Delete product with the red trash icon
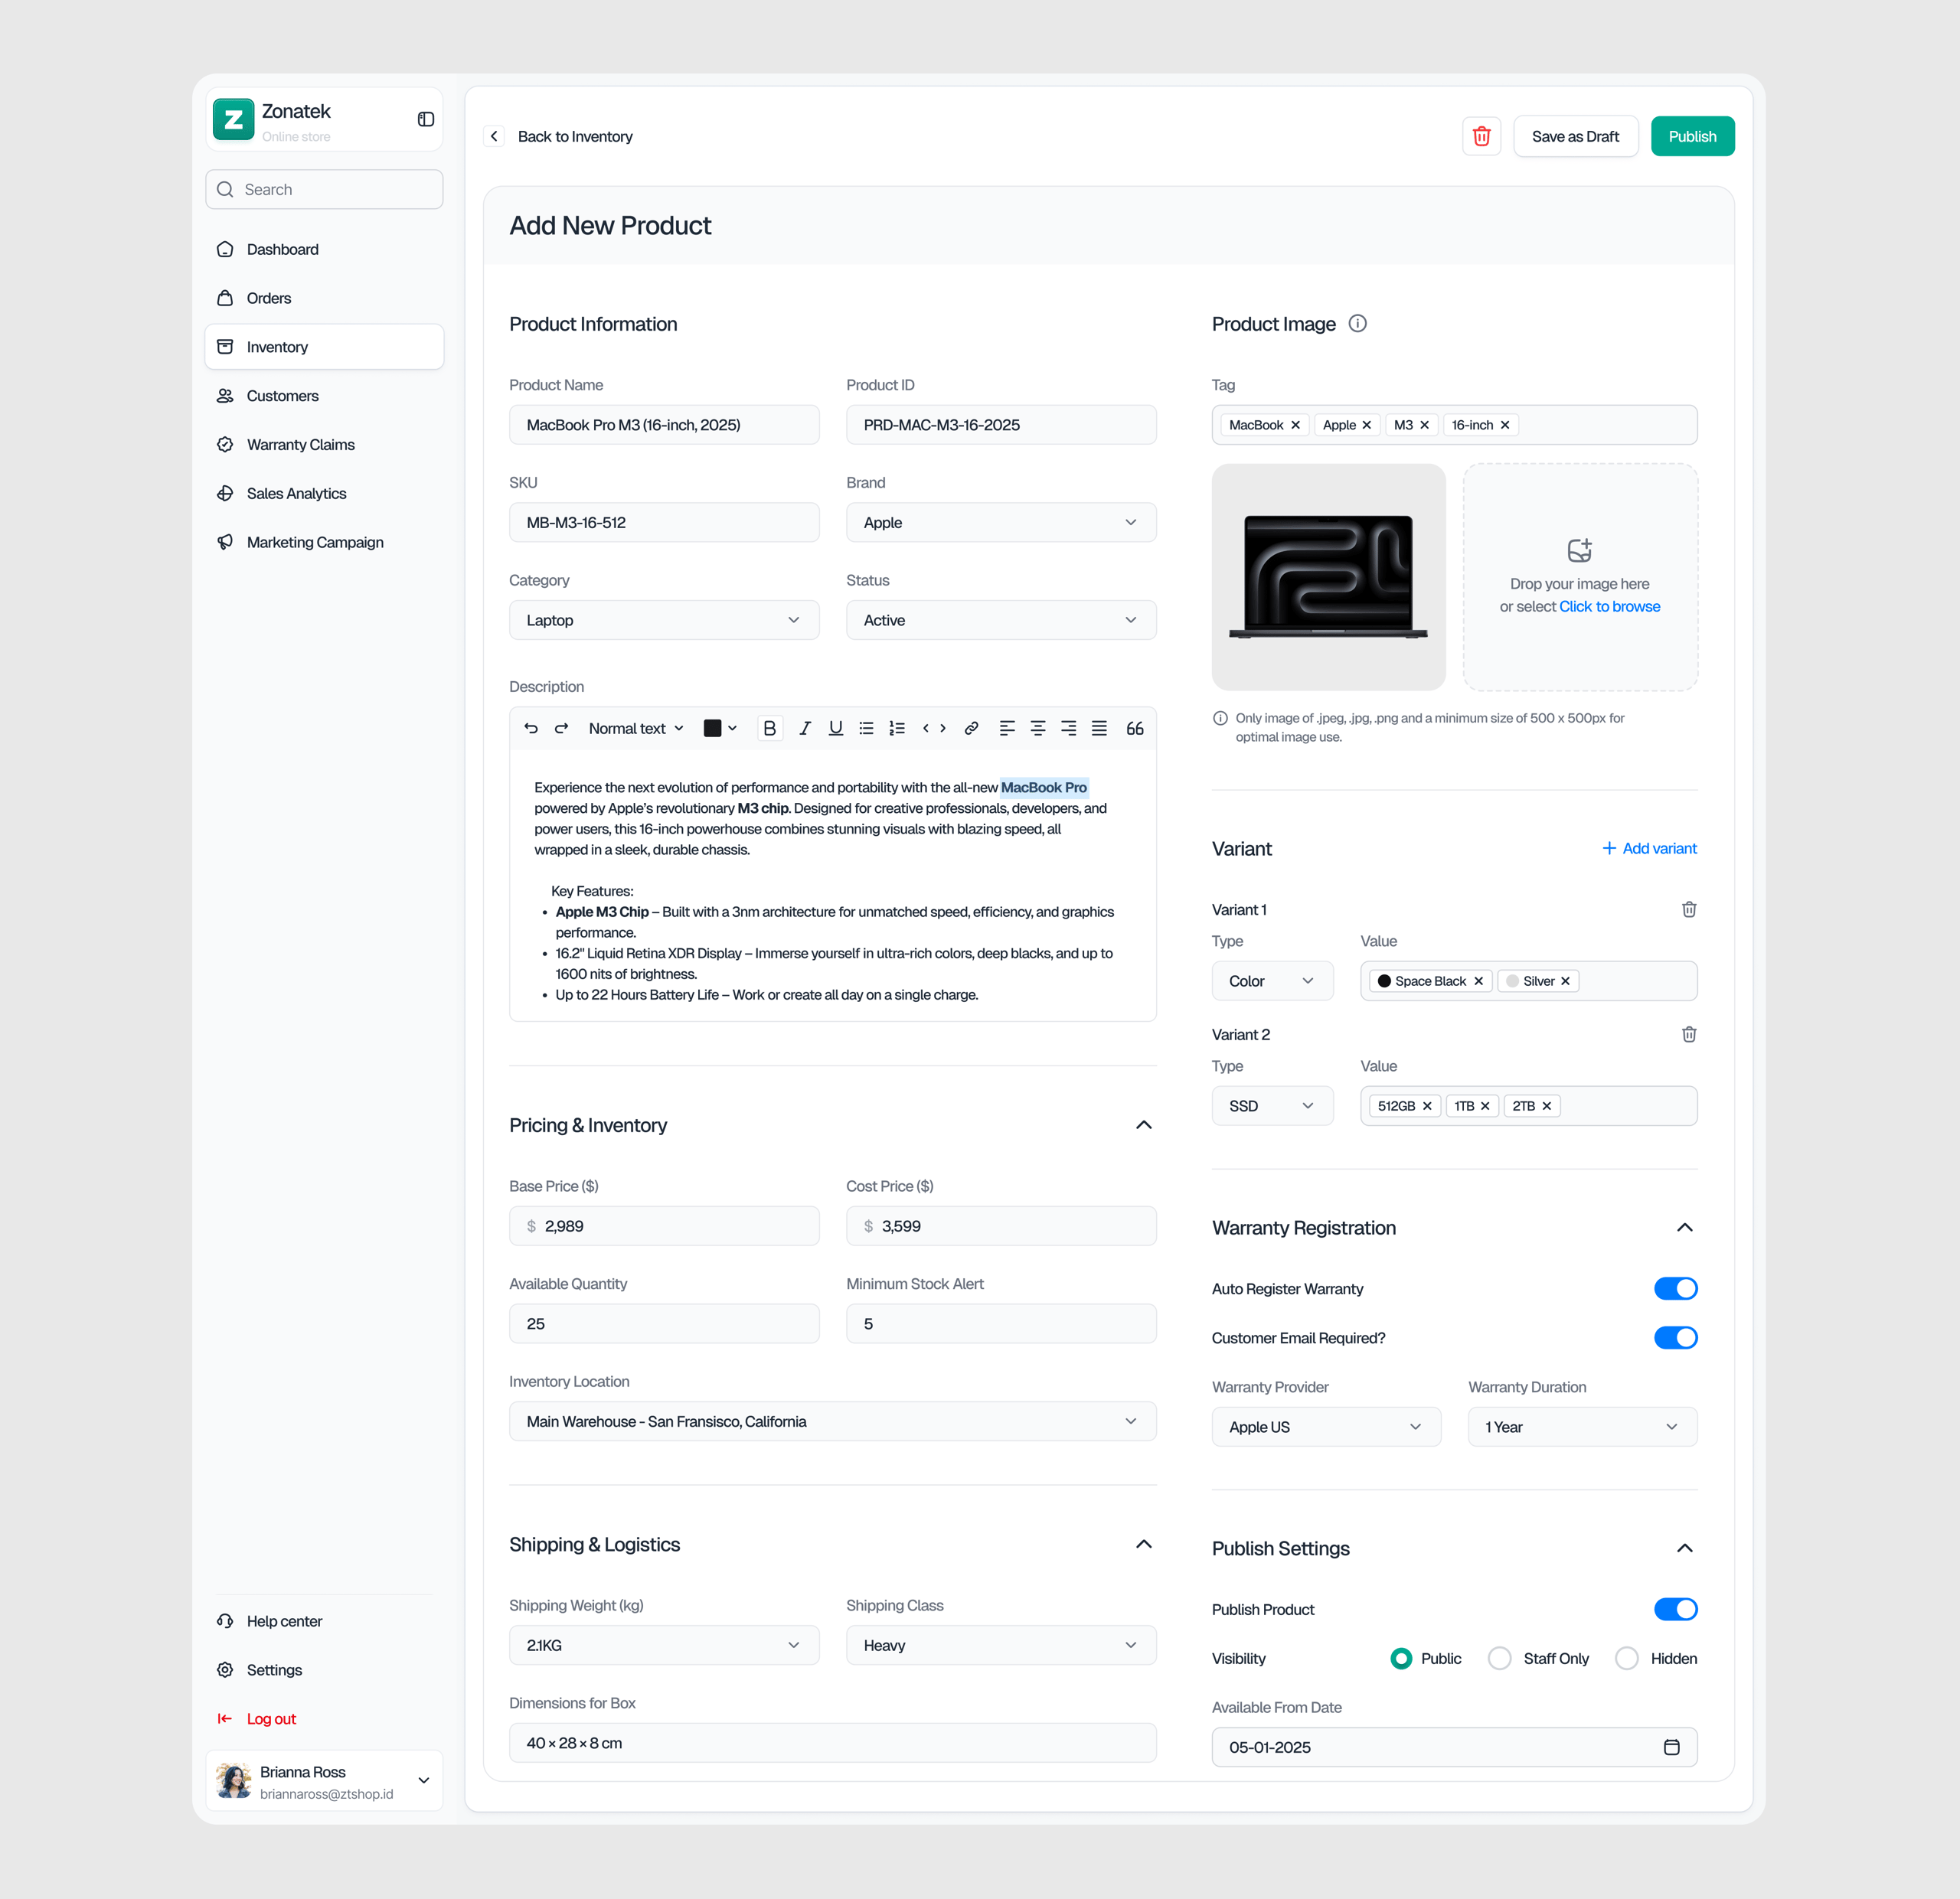 coord(1481,136)
